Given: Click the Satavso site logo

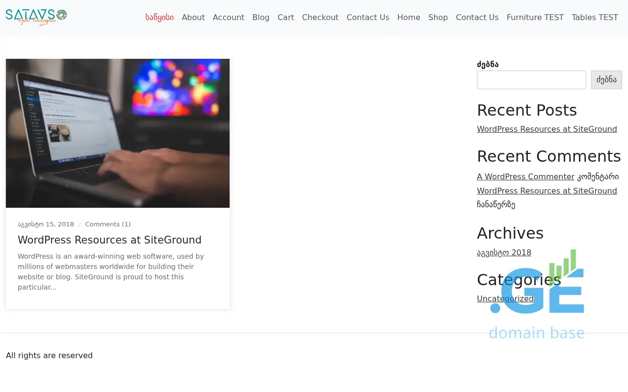Looking at the screenshot, I should (x=36, y=17).
